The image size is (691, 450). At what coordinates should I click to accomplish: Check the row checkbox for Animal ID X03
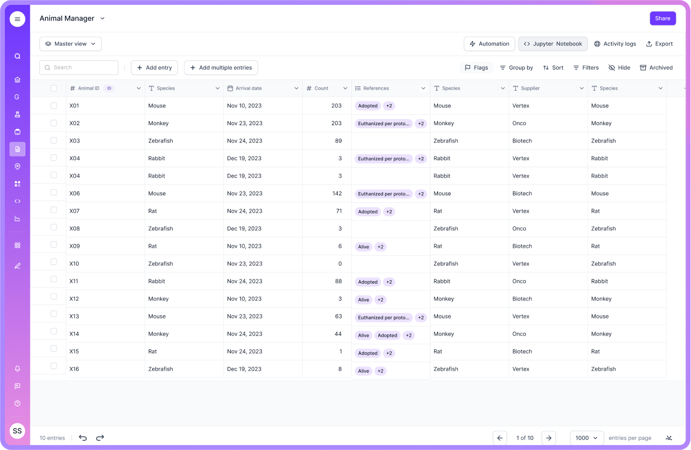(x=54, y=140)
